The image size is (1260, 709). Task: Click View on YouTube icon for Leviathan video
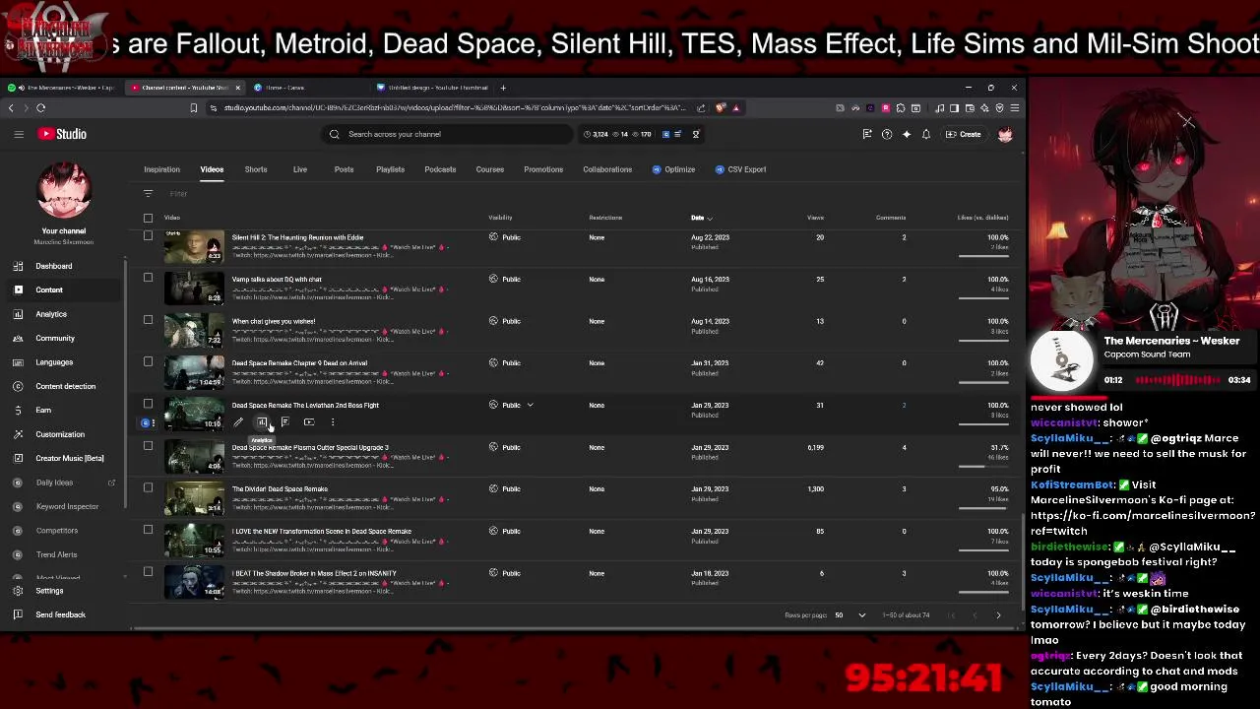coord(309,422)
